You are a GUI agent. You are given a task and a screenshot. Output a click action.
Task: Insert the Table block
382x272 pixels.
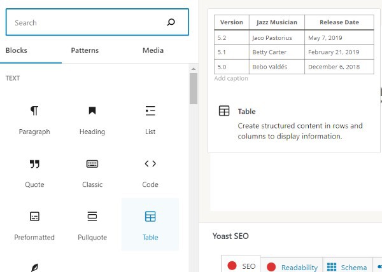click(150, 224)
